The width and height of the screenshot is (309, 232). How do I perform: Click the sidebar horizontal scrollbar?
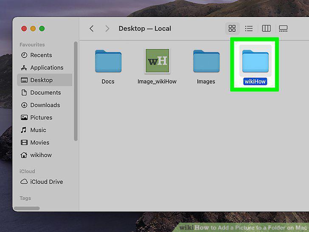coord(27,208)
